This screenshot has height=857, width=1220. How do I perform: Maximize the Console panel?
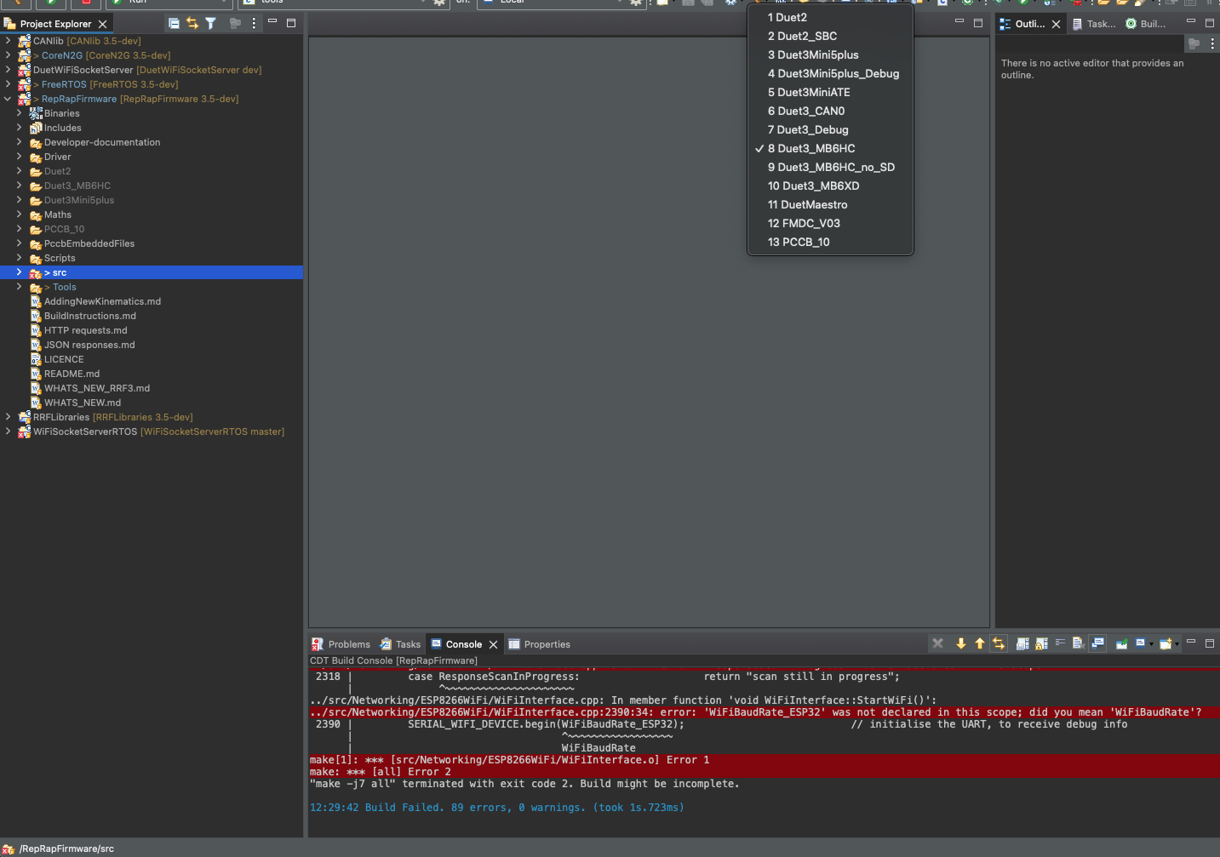(x=1210, y=643)
